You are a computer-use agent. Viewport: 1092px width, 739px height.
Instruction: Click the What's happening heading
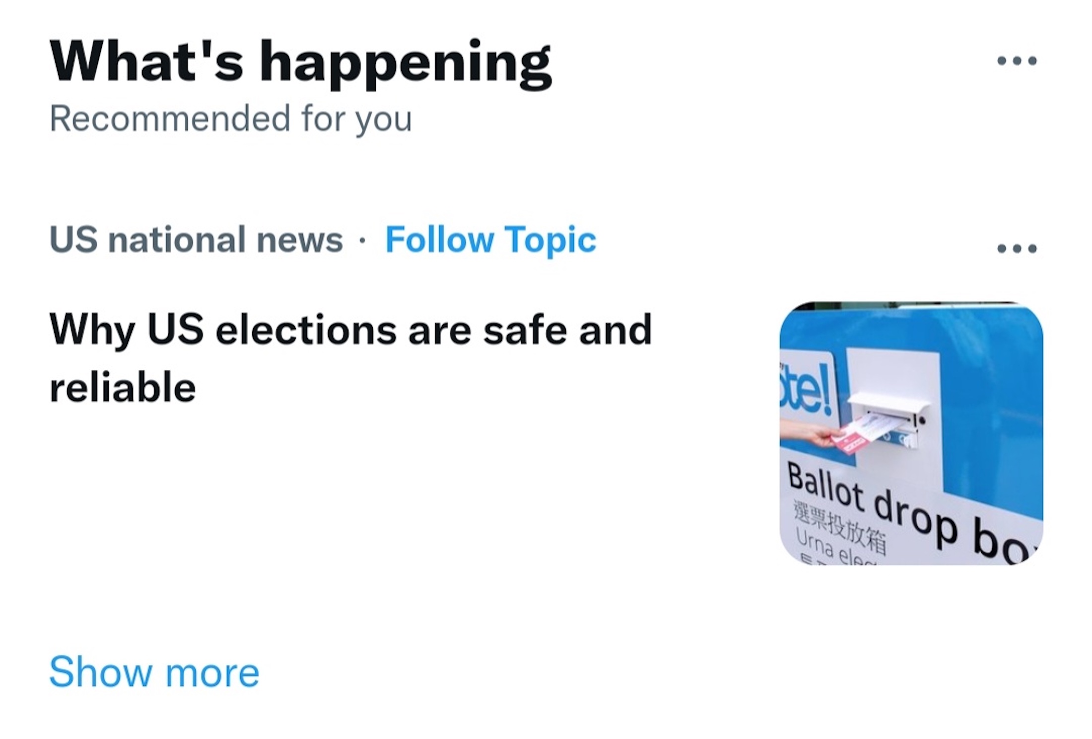(x=300, y=62)
